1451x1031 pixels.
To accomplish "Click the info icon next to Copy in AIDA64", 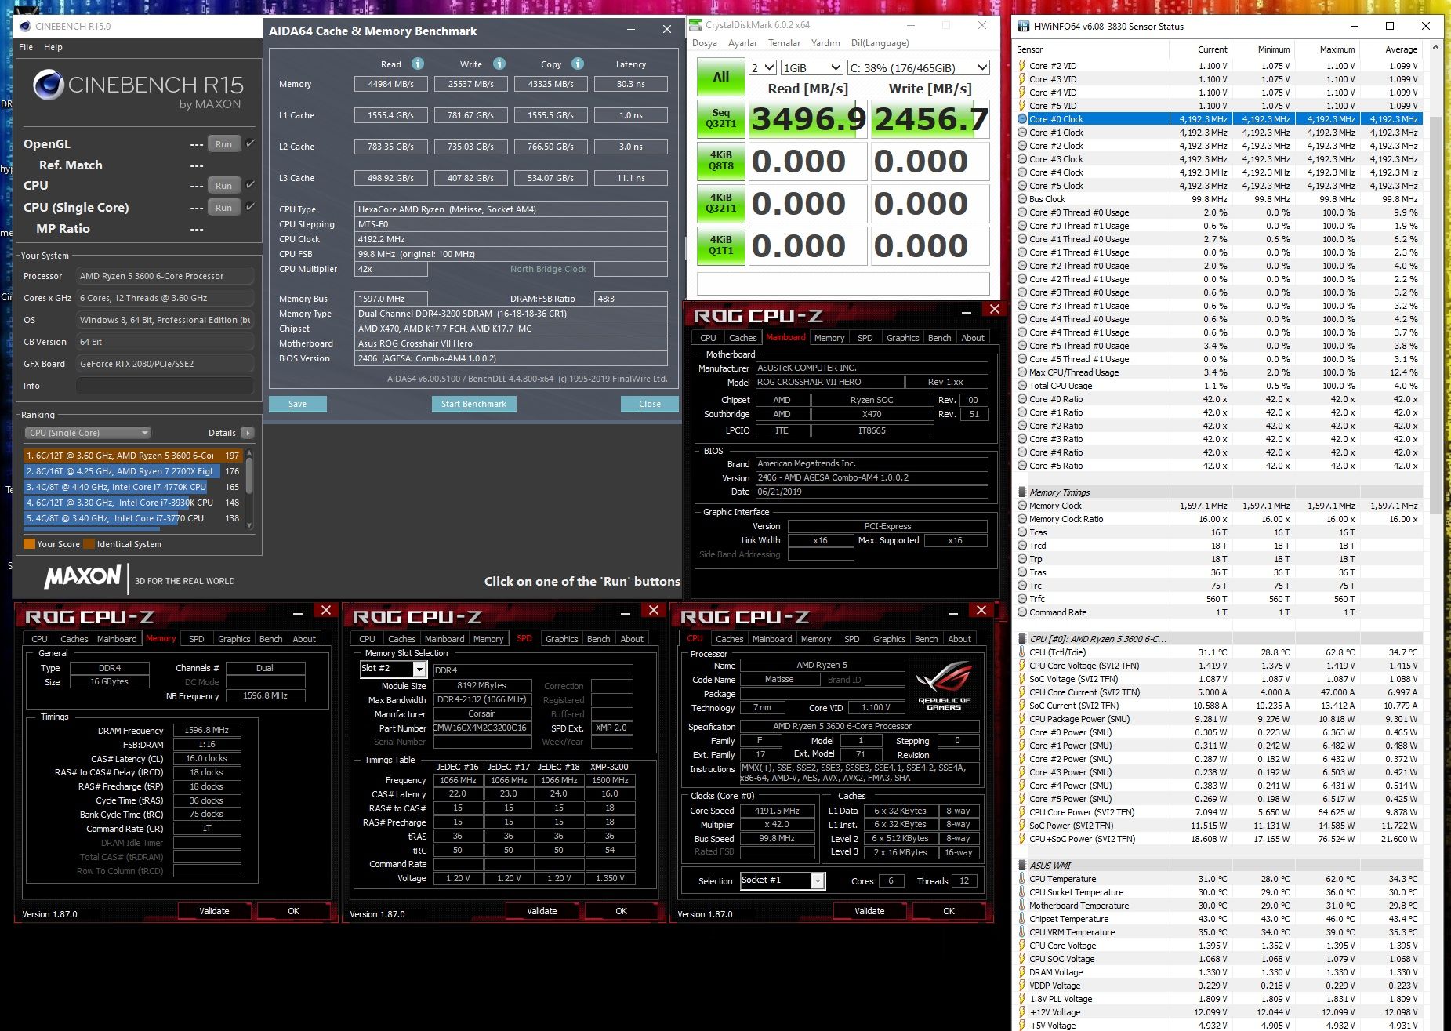I will coord(578,64).
